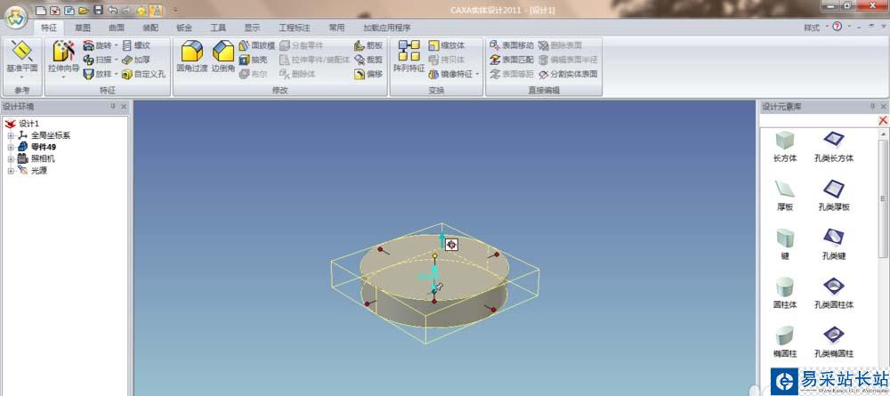The image size is (890, 396).
Task: Select the 旋转 revolve feature tool
Action: point(97,45)
